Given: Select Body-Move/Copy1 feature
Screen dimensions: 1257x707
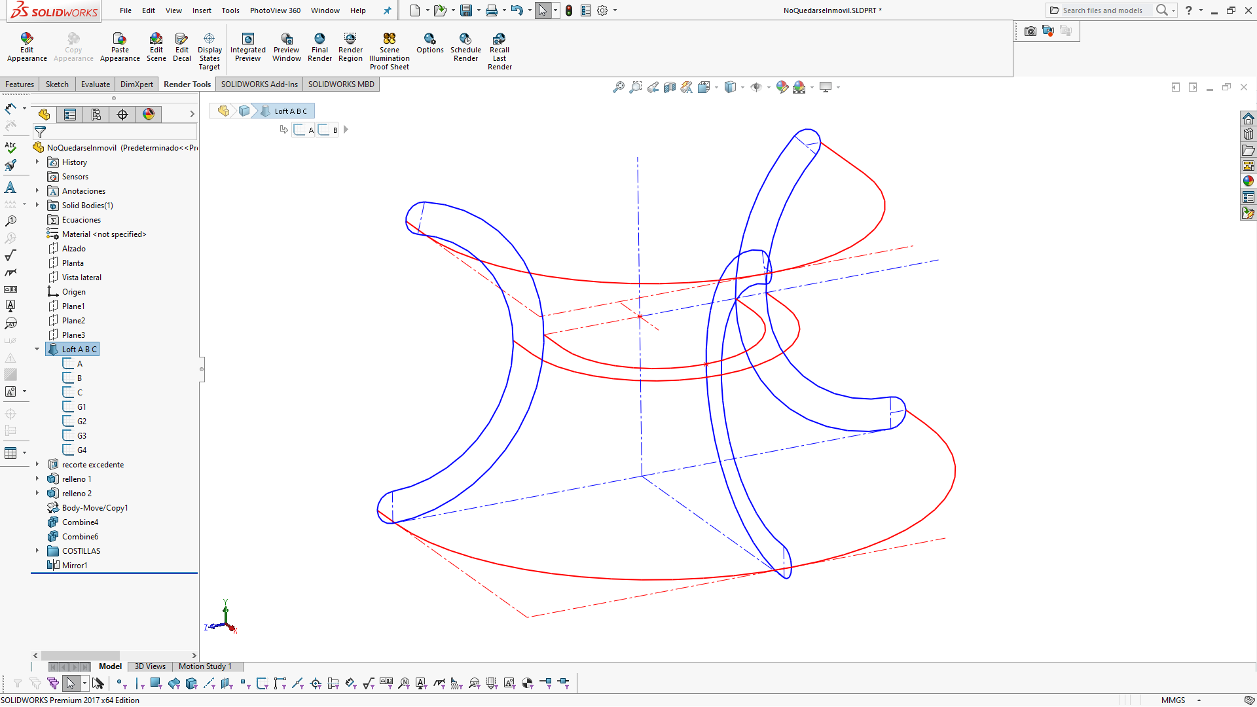Looking at the screenshot, I should tap(88, 507).
